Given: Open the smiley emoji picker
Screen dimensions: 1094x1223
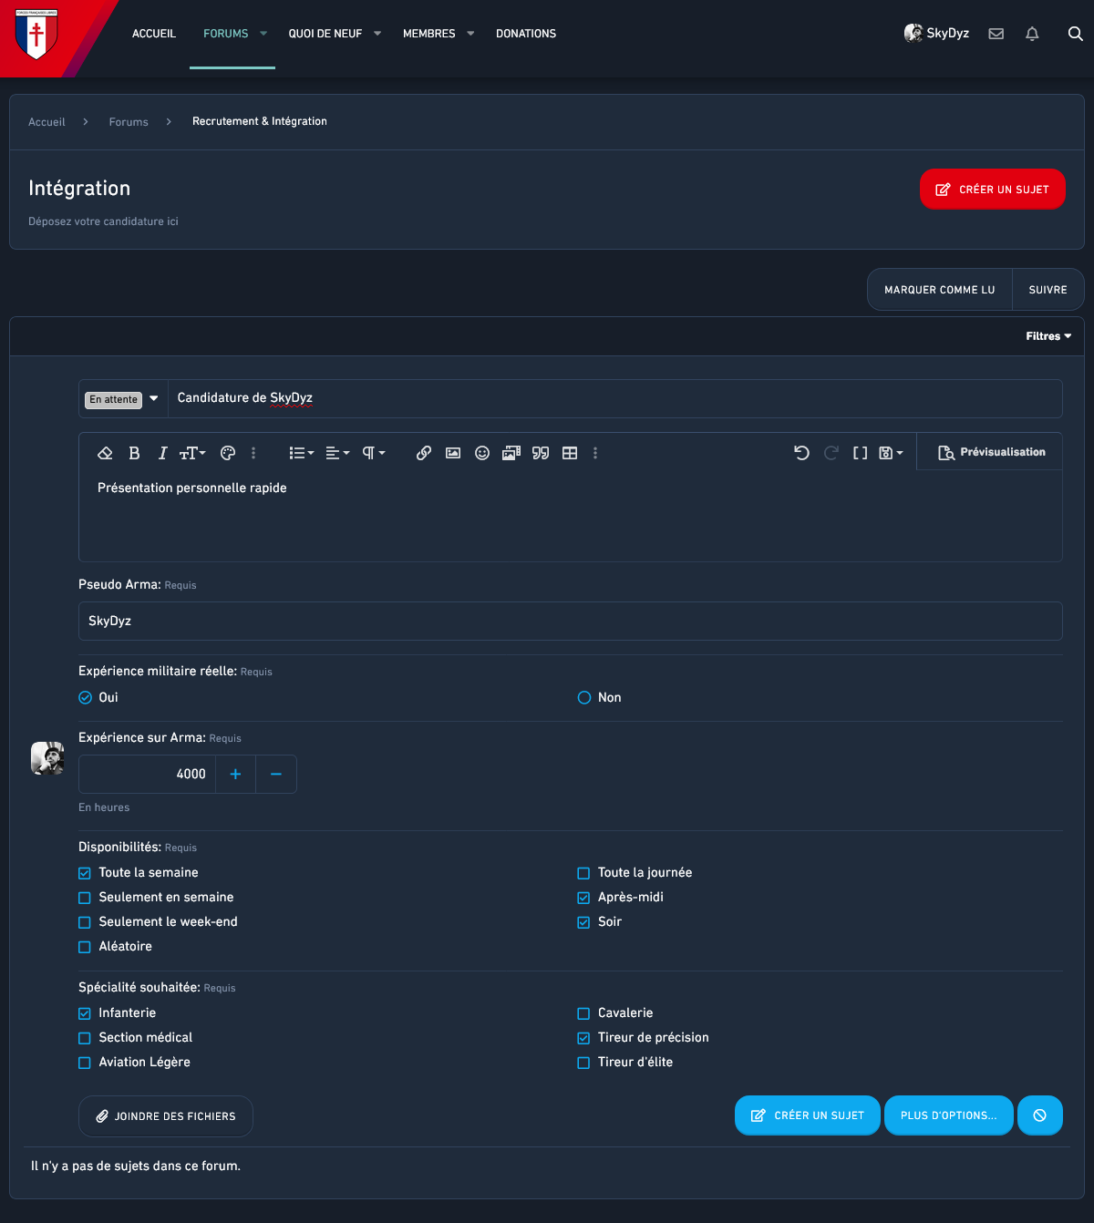Looking at the screenshot, I should [x=482, y=453].
